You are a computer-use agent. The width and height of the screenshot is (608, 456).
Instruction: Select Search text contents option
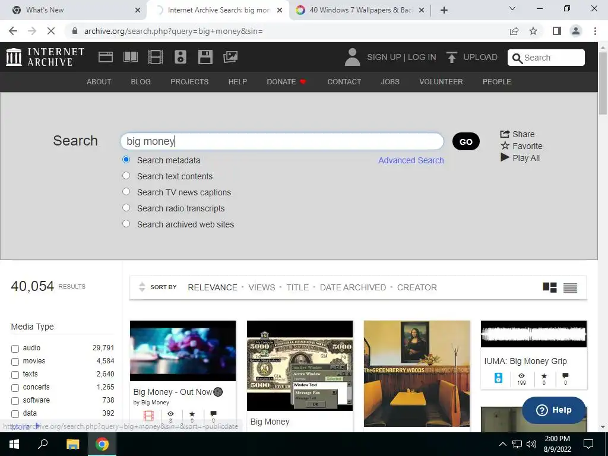point(126,176)
